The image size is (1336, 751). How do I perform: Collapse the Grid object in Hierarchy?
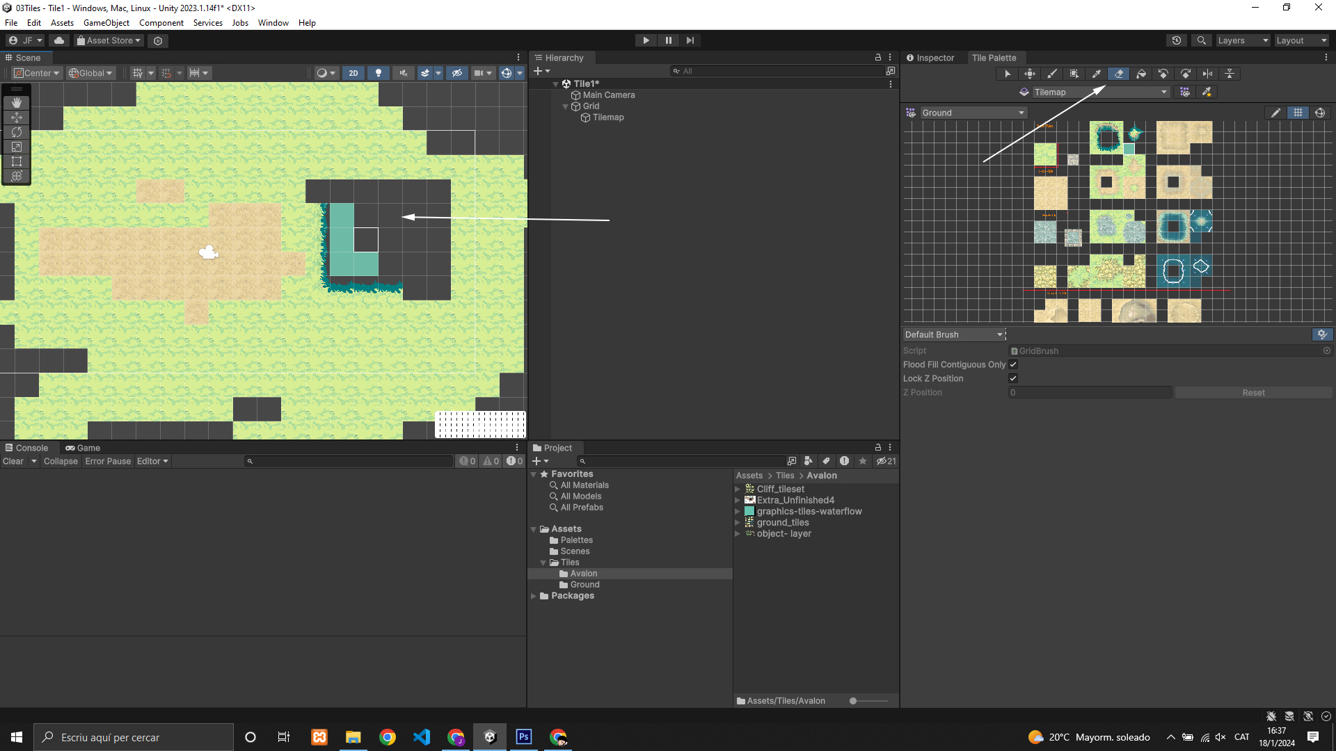[565, 106]
